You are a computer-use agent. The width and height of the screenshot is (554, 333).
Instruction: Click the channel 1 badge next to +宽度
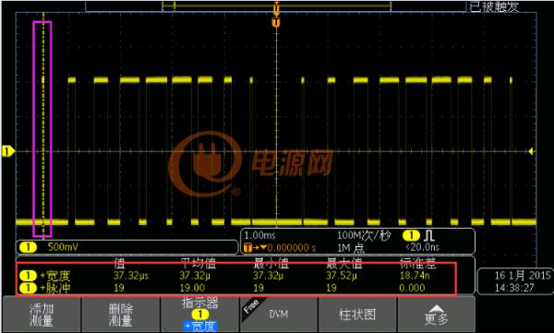(x=28, y=275)
